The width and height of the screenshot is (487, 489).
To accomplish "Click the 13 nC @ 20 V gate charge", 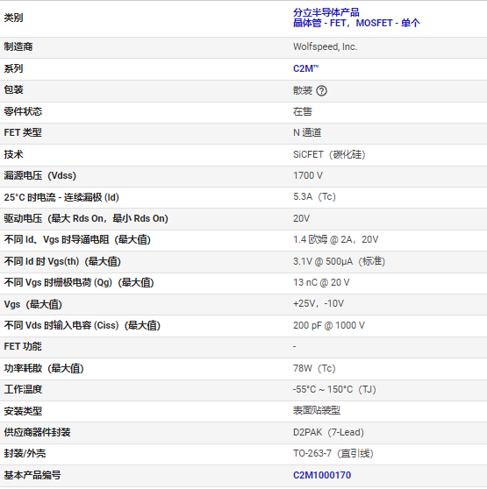I will [x=321, y=282].
